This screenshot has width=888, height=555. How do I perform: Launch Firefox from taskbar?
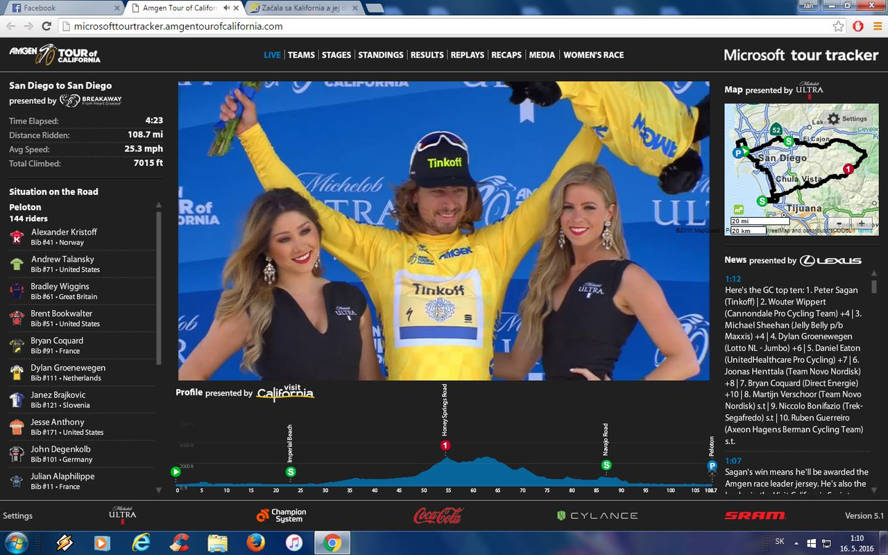(x=256, y=543)
